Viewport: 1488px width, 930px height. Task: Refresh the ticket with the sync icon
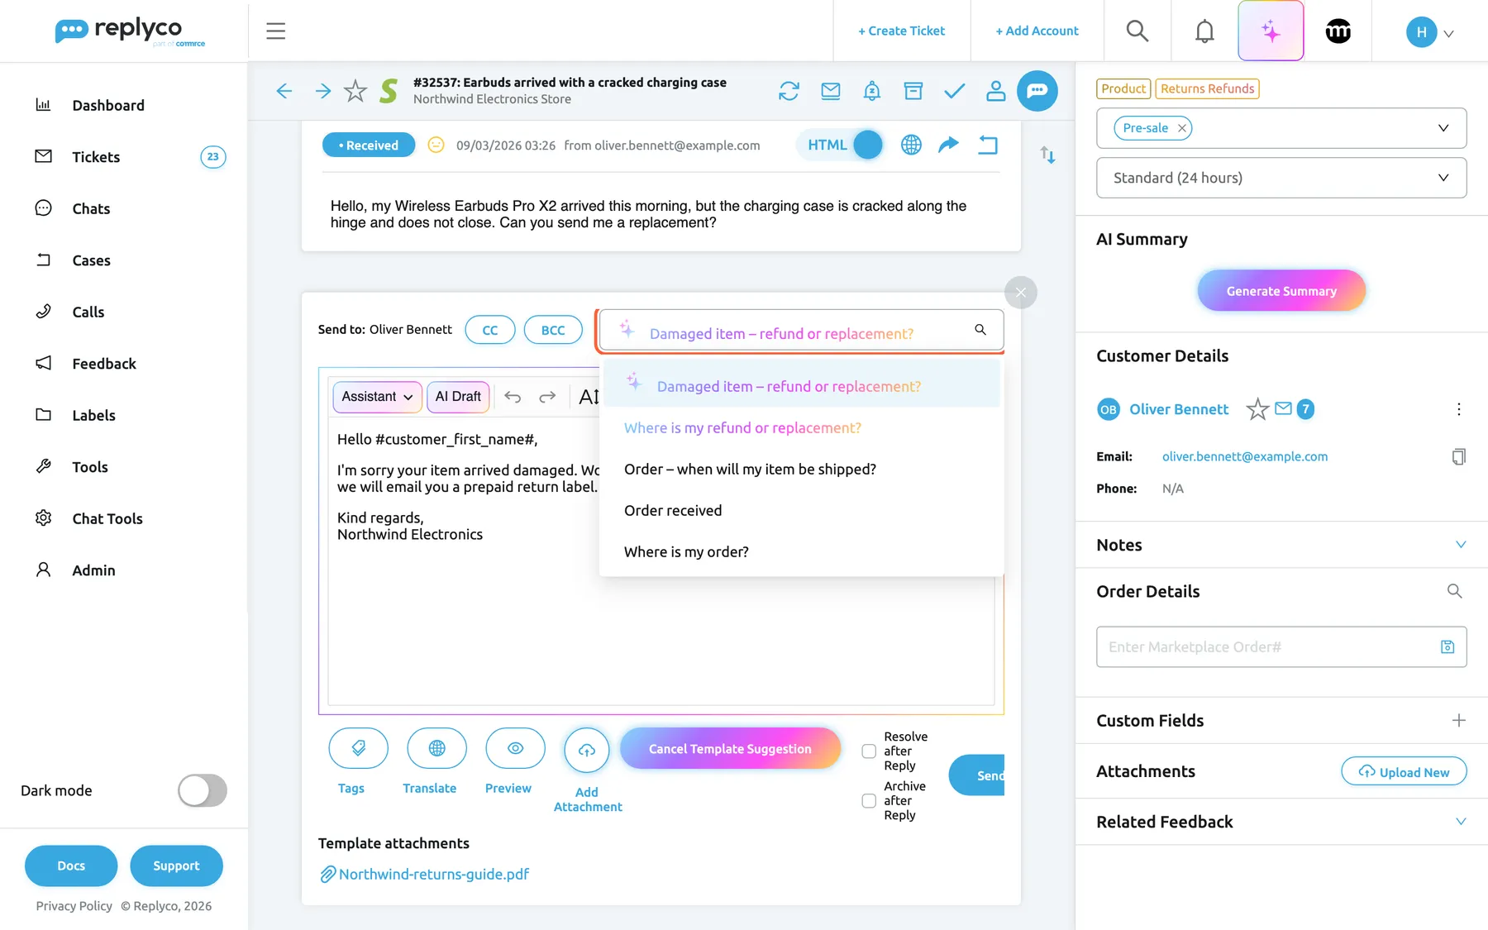pos(789,91)
